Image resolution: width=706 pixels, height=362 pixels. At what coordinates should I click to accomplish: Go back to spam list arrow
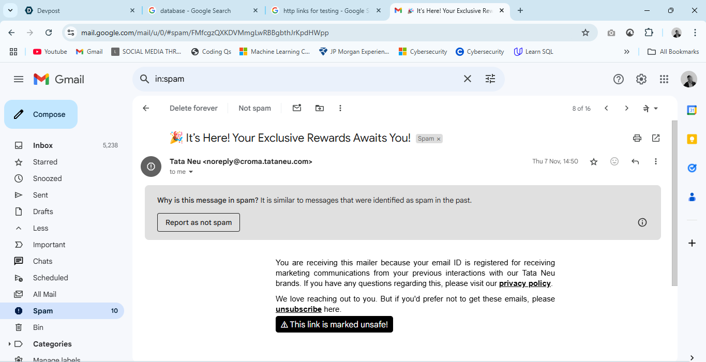click(x=146, y=108)
